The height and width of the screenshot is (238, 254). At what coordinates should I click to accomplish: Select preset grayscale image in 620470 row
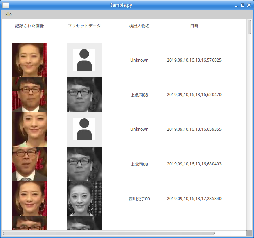84,95
